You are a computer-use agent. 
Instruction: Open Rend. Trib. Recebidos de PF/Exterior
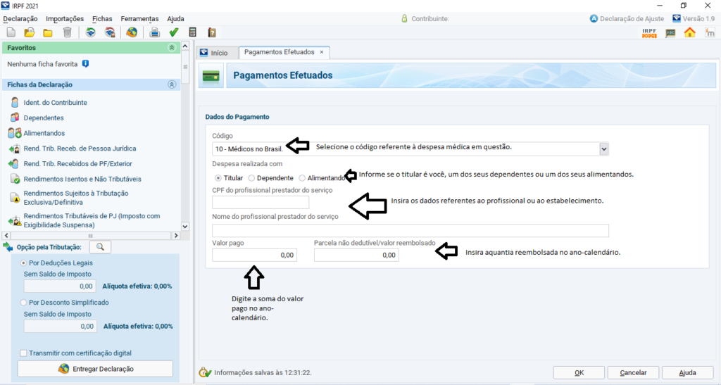point(77,163)
